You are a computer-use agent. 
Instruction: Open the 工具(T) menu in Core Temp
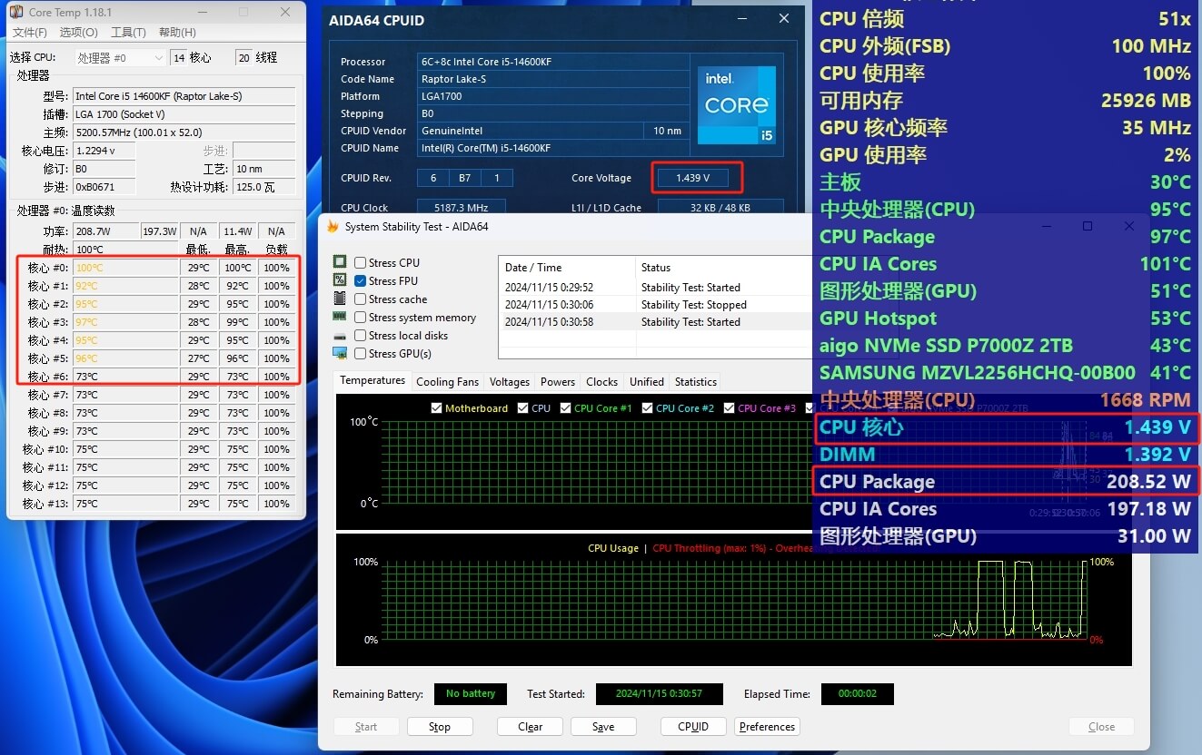tap(128, 33)
